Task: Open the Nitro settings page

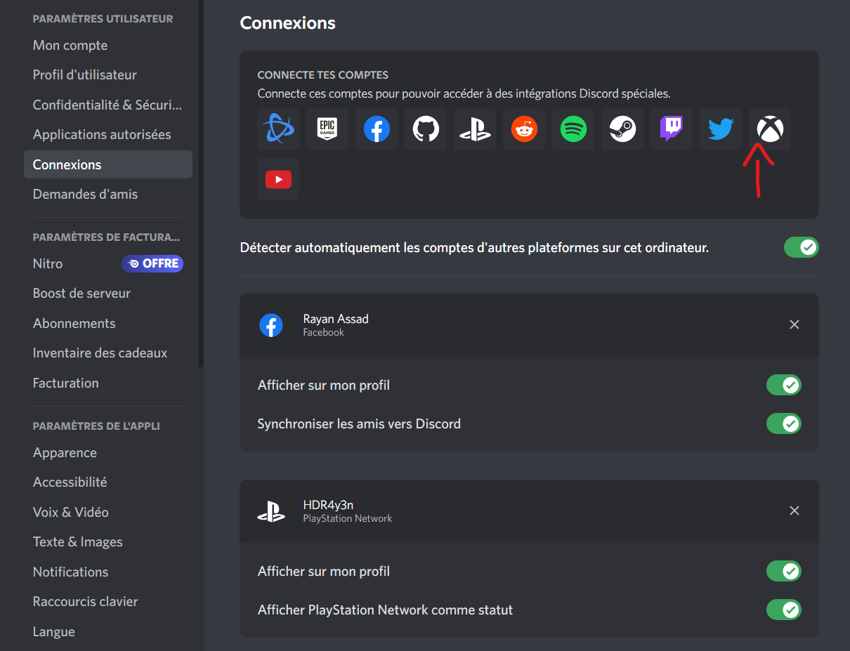Action: coord(108,264)
